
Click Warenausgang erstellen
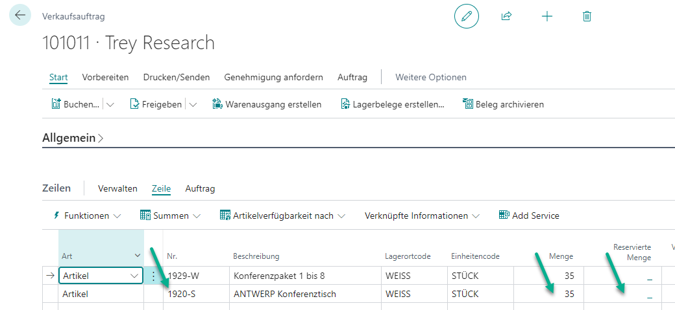click(x=267, y=104)
